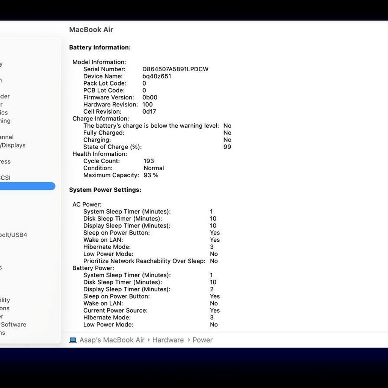The height and width of the screenshot is (388, 388).
Task: Select Condition value Normal
Action: point(154,168)
